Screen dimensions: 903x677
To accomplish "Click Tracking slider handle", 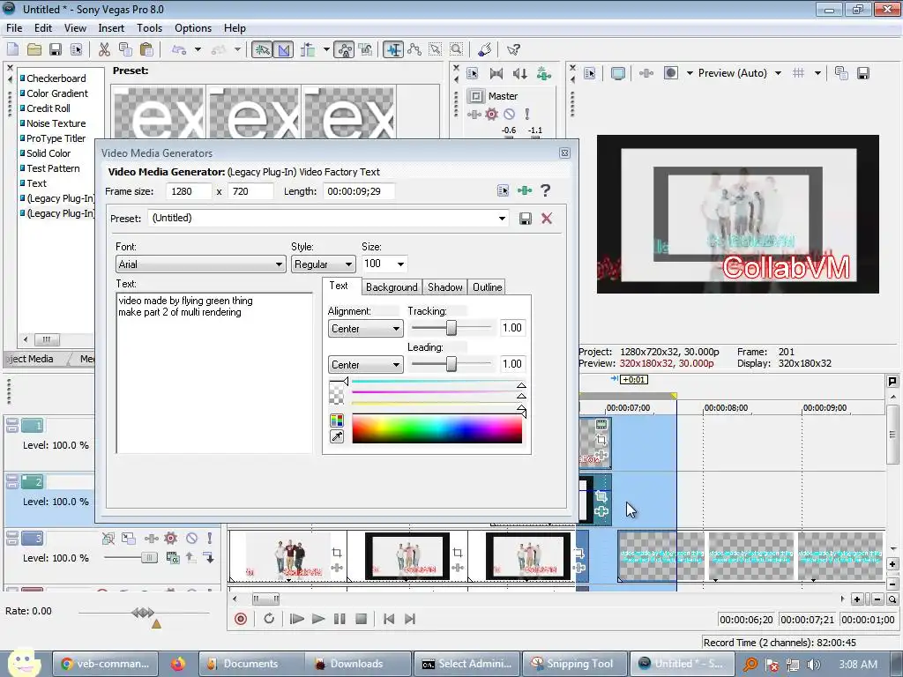I will (x=451, y=328).
